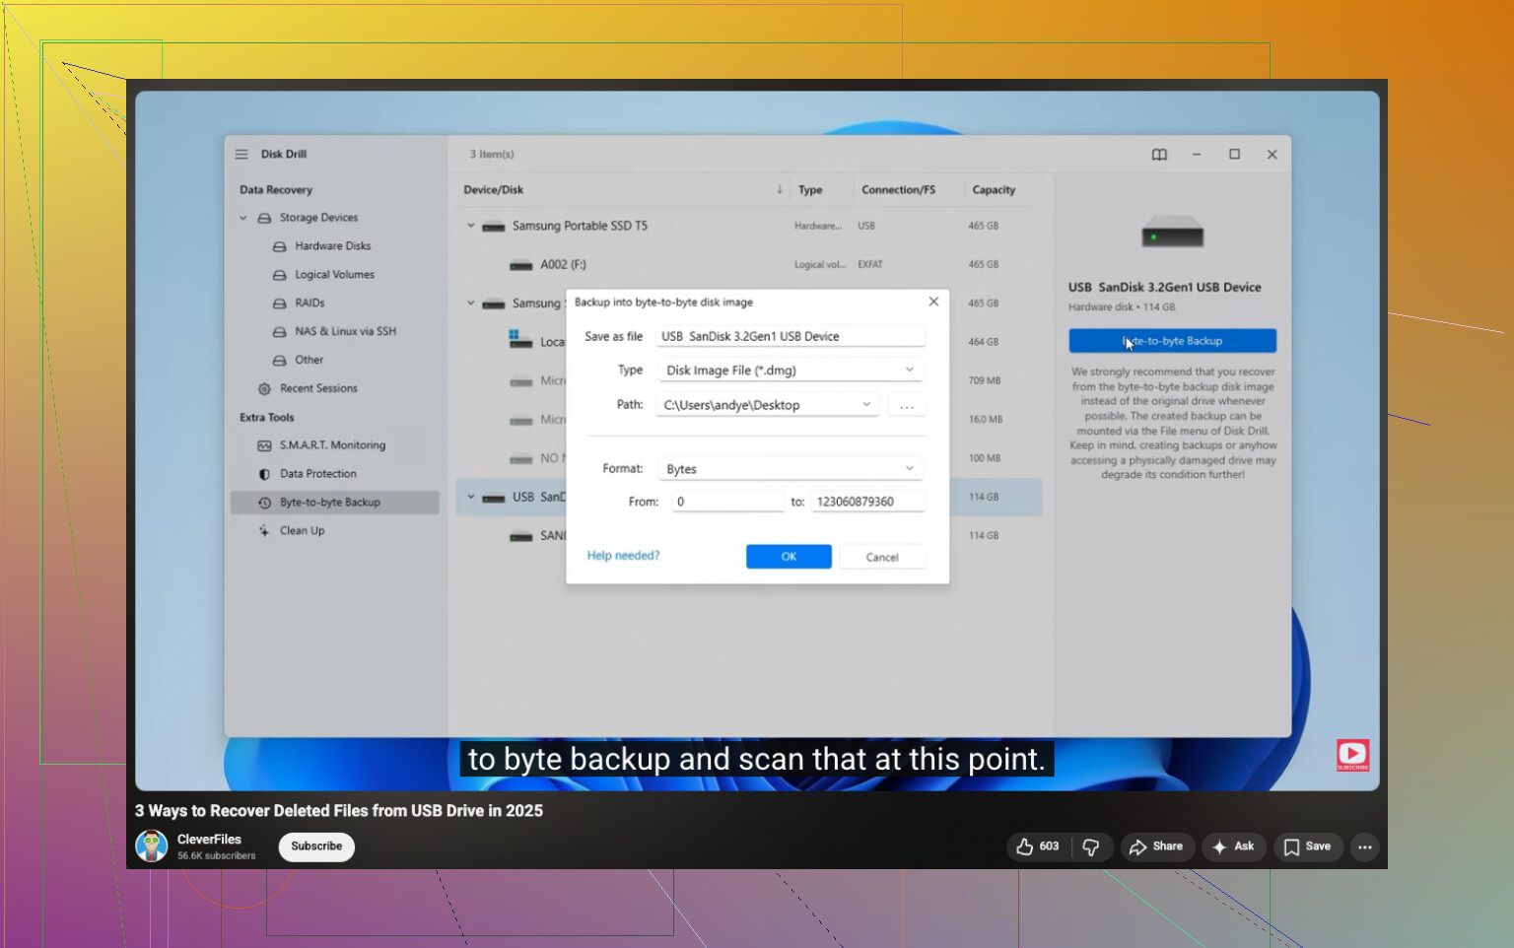Open Clean Up tool
1514x948 pixels.
[302, 531]
